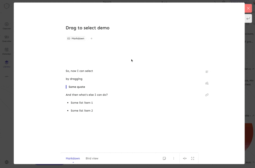Viewport: 255px width, 168px height.
Task: Open settings gear in bottom-left corner
Action: click(x=7, y=162)
